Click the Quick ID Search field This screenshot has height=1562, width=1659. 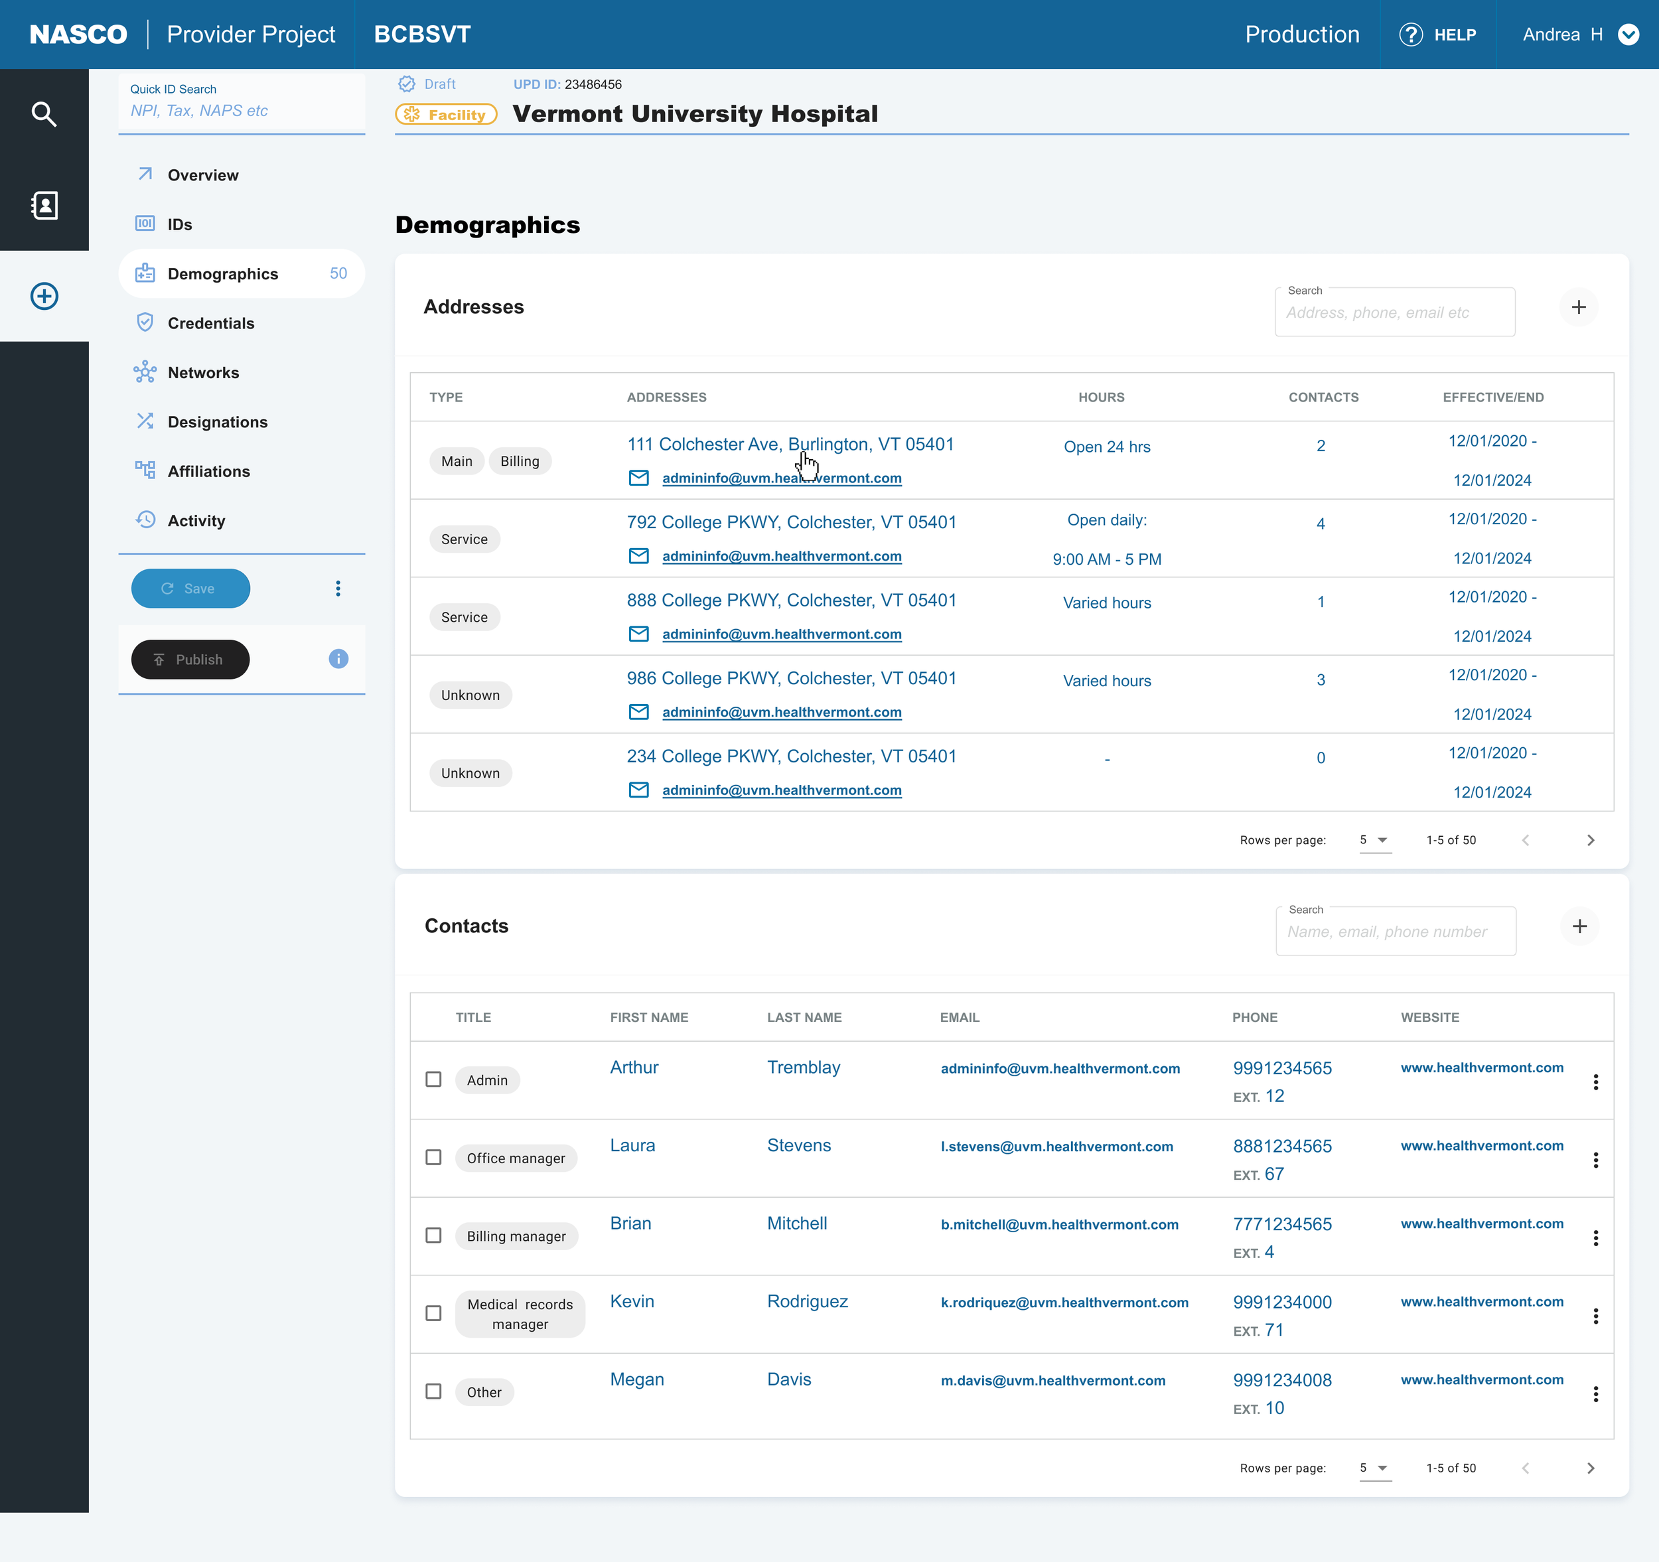[242, 111]
